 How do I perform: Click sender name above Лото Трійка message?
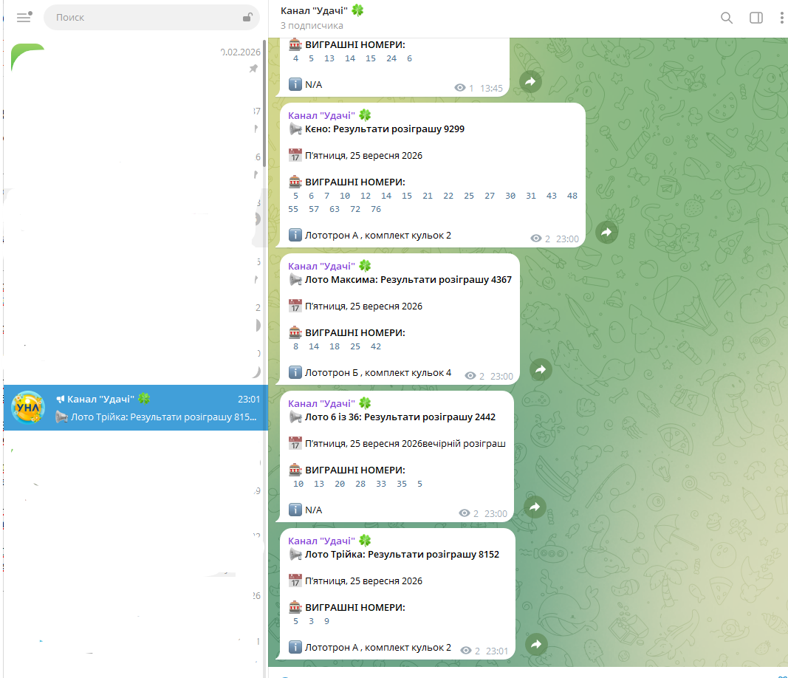(322, 541)
